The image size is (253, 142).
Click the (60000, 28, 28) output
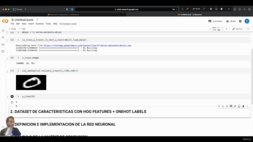point(25,64)
